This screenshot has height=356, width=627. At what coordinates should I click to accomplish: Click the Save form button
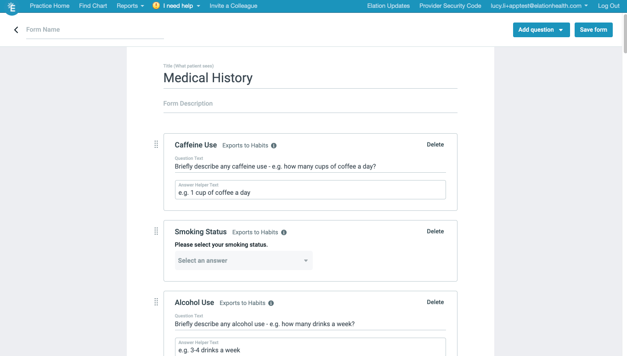point(593,29)
